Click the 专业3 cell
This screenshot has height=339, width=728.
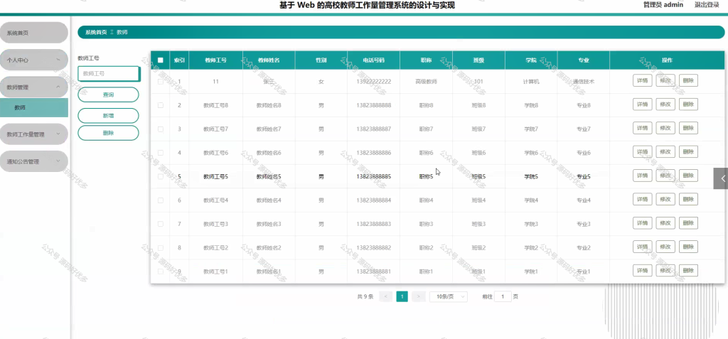[584, 225]
